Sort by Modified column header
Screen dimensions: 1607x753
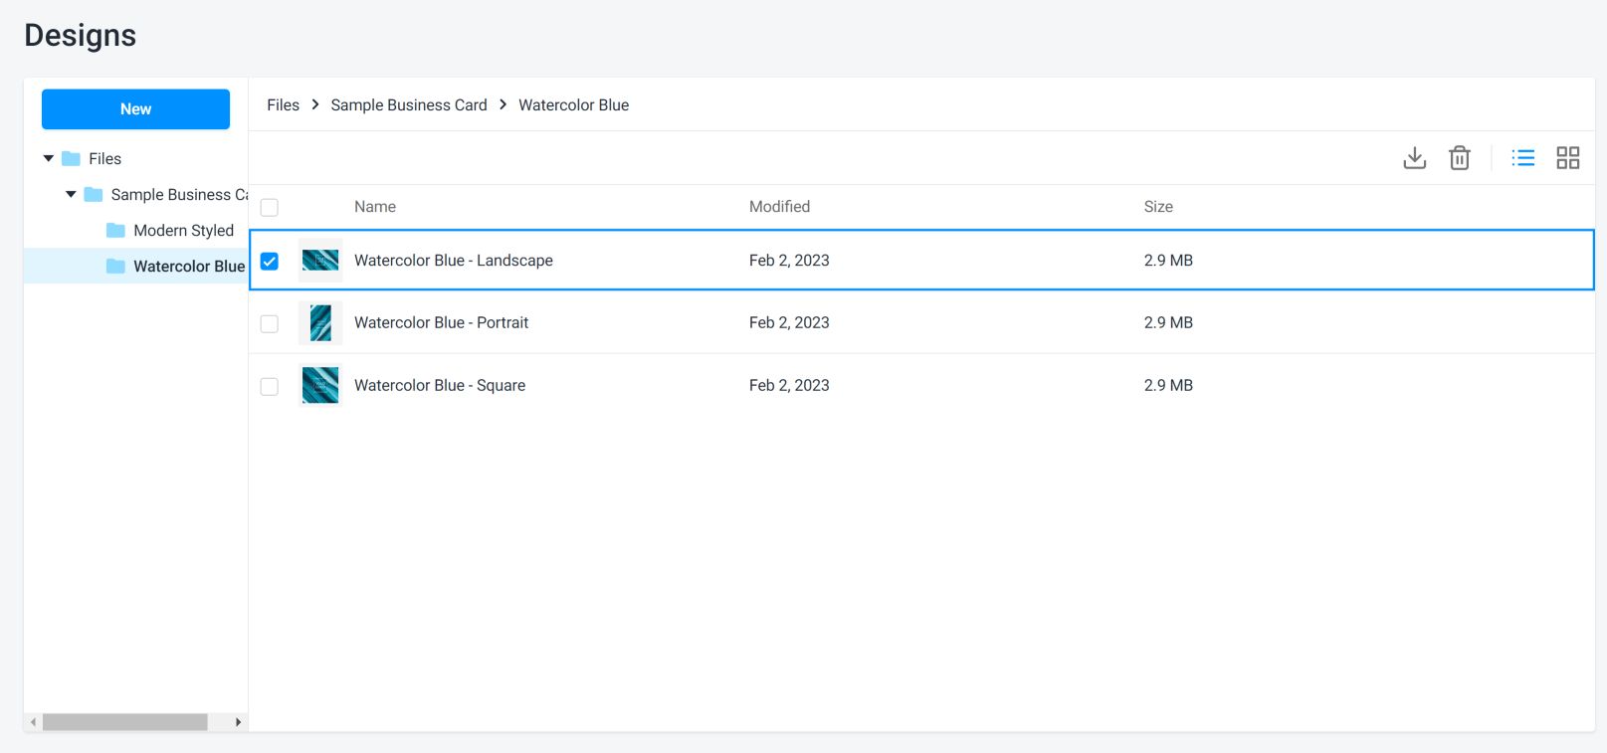779,207
